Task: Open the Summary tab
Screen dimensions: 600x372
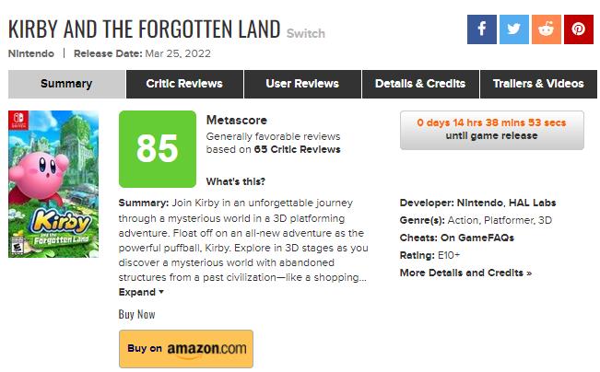Action: (66, 84)
